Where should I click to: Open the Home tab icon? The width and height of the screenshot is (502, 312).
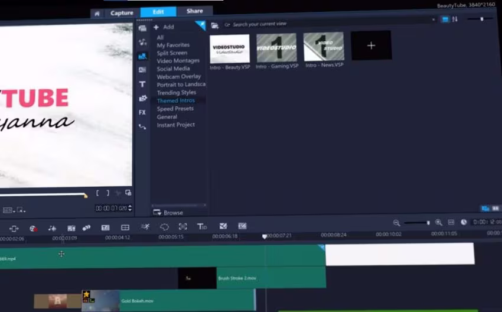[x=97, y=14]
